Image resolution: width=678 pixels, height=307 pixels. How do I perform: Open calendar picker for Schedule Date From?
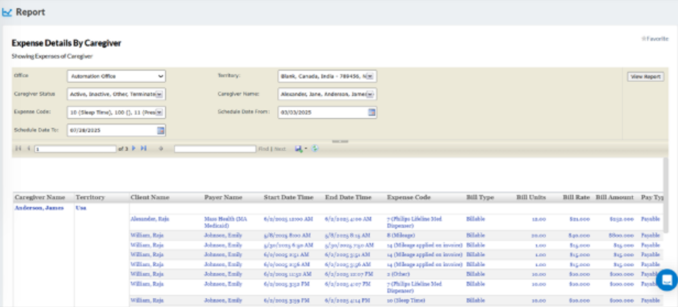pos(371,112)
